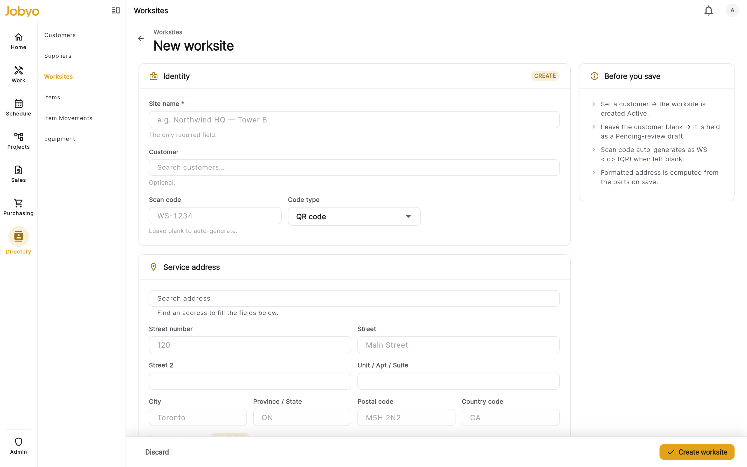Open Item Movements in the Directory menu
747x467 pixels.
[68, 118]
